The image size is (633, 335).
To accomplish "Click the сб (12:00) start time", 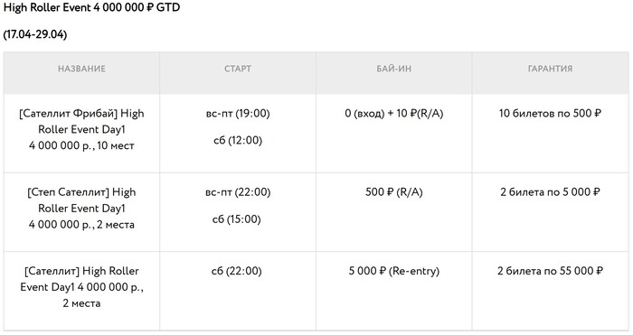I will [238, 140].
